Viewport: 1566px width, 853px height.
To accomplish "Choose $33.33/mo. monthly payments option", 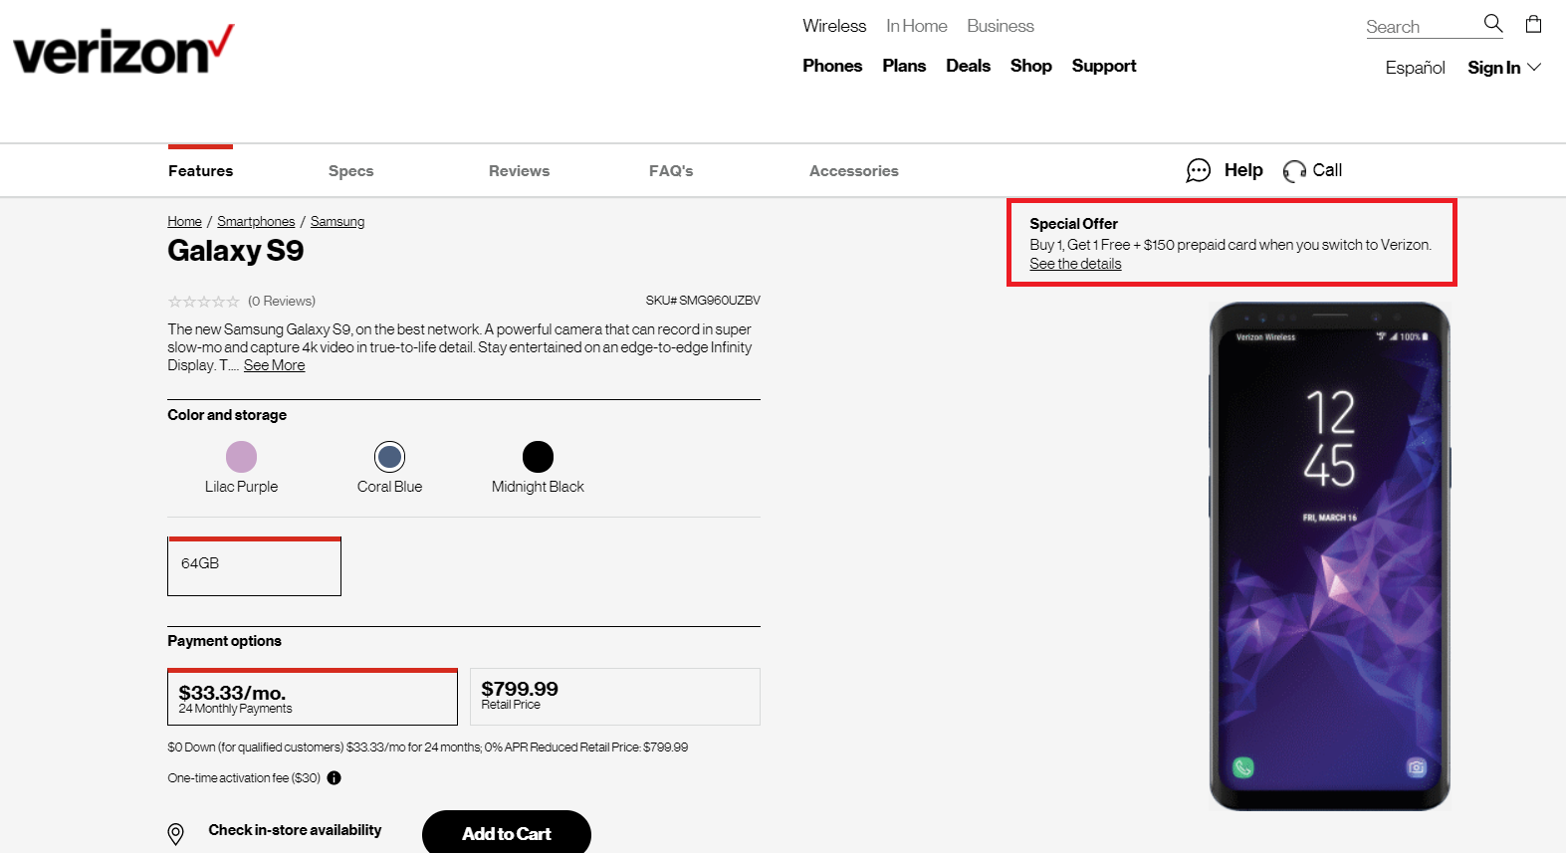I will coord(313,697).
